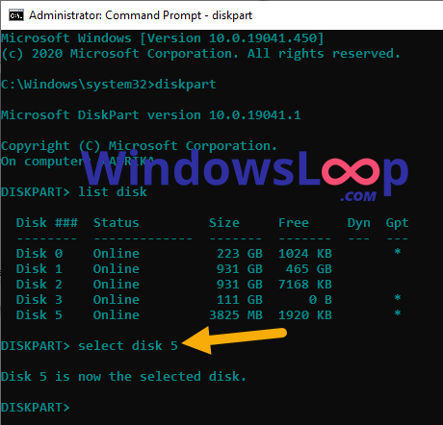The height and width of the screenshot is (425, 443).
Task: Click the '(c) 2020 Microsoft Corporation' copyright line
Action: (201, 54)
